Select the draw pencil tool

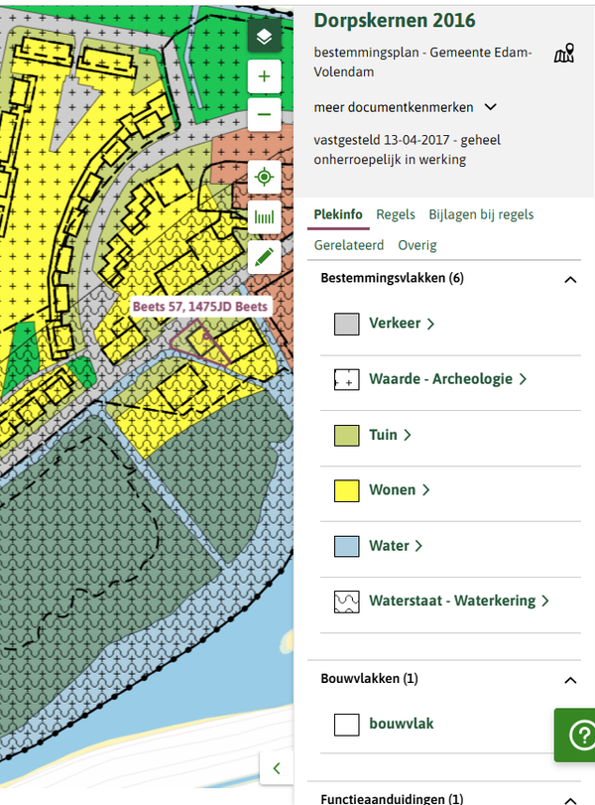click(264, 256)
